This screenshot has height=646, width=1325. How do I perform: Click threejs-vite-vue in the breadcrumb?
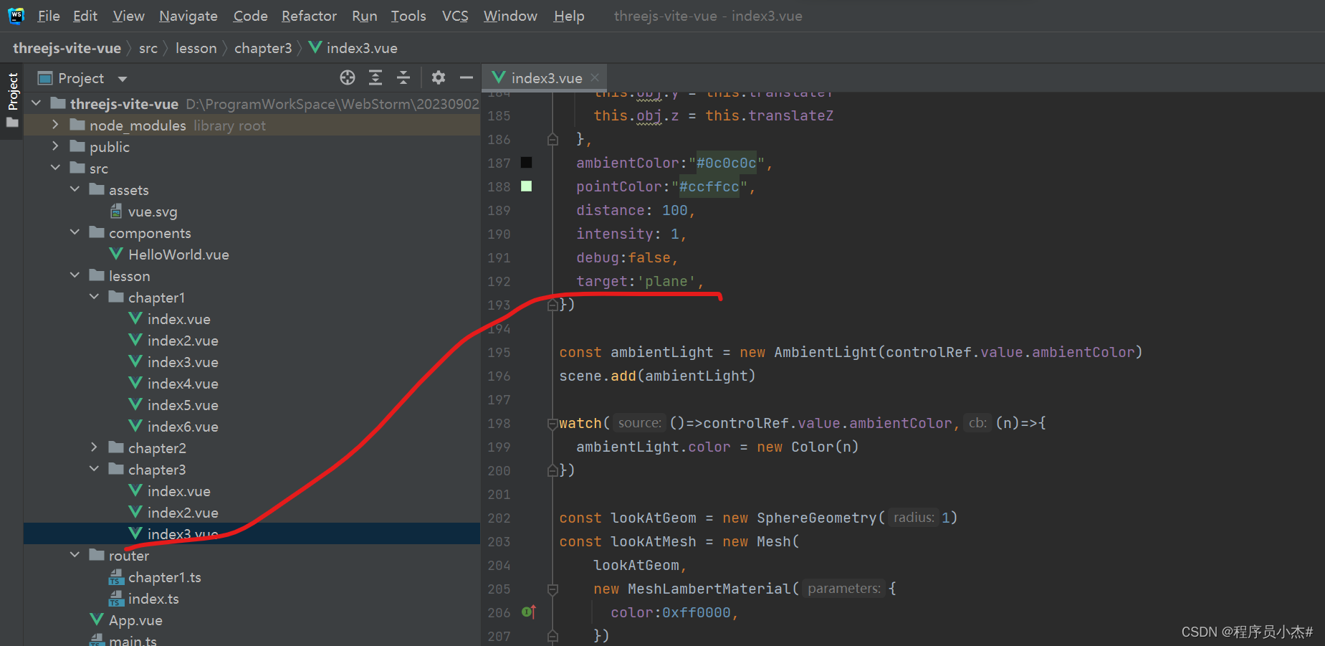click(67, 48)
